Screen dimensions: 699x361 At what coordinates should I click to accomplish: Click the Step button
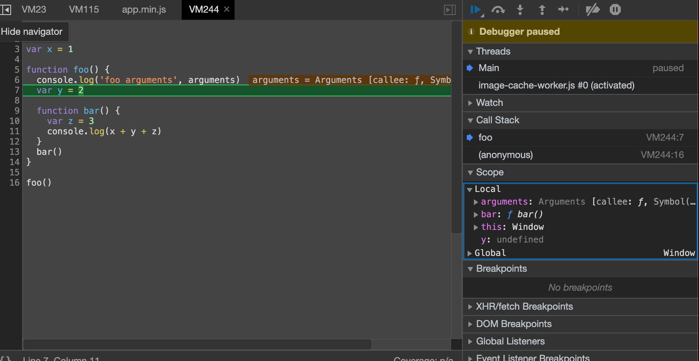click(564, 9)
